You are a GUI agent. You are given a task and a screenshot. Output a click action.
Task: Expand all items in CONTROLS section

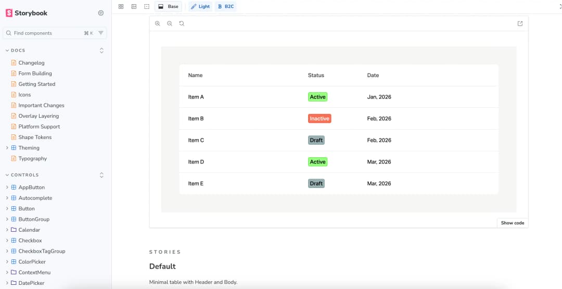[101, 175]
